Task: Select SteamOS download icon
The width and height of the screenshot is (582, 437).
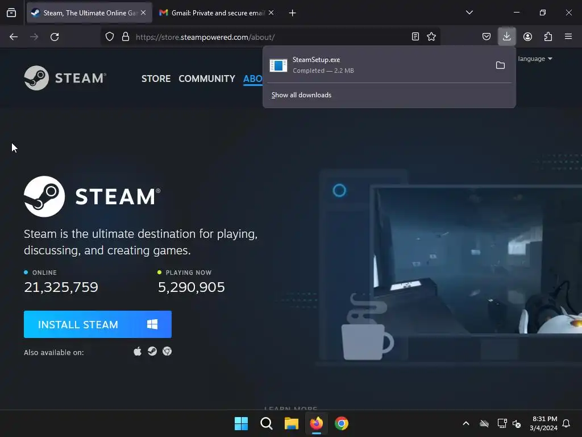Action: tap(152, 351)
